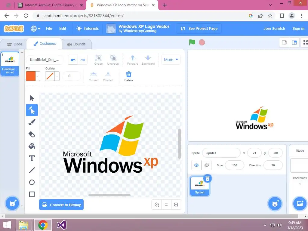
Task: Open the Edit menu
Action: [x=63, y=29]
